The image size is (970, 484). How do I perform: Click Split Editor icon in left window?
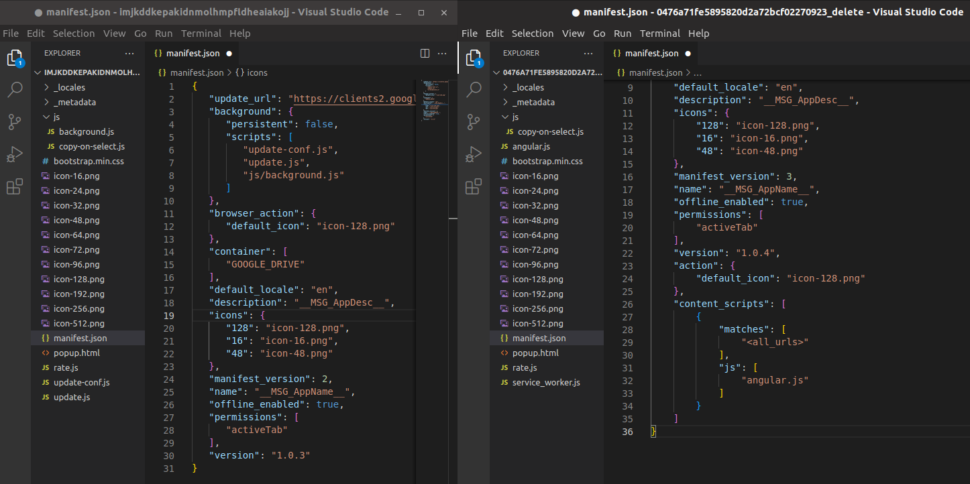point(425,53)
